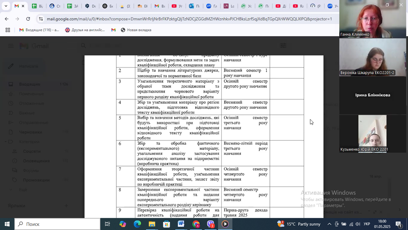This screenshot has height=230, width=408.
Task: Go back with the browser back arrow
Action: coord(7,19)
